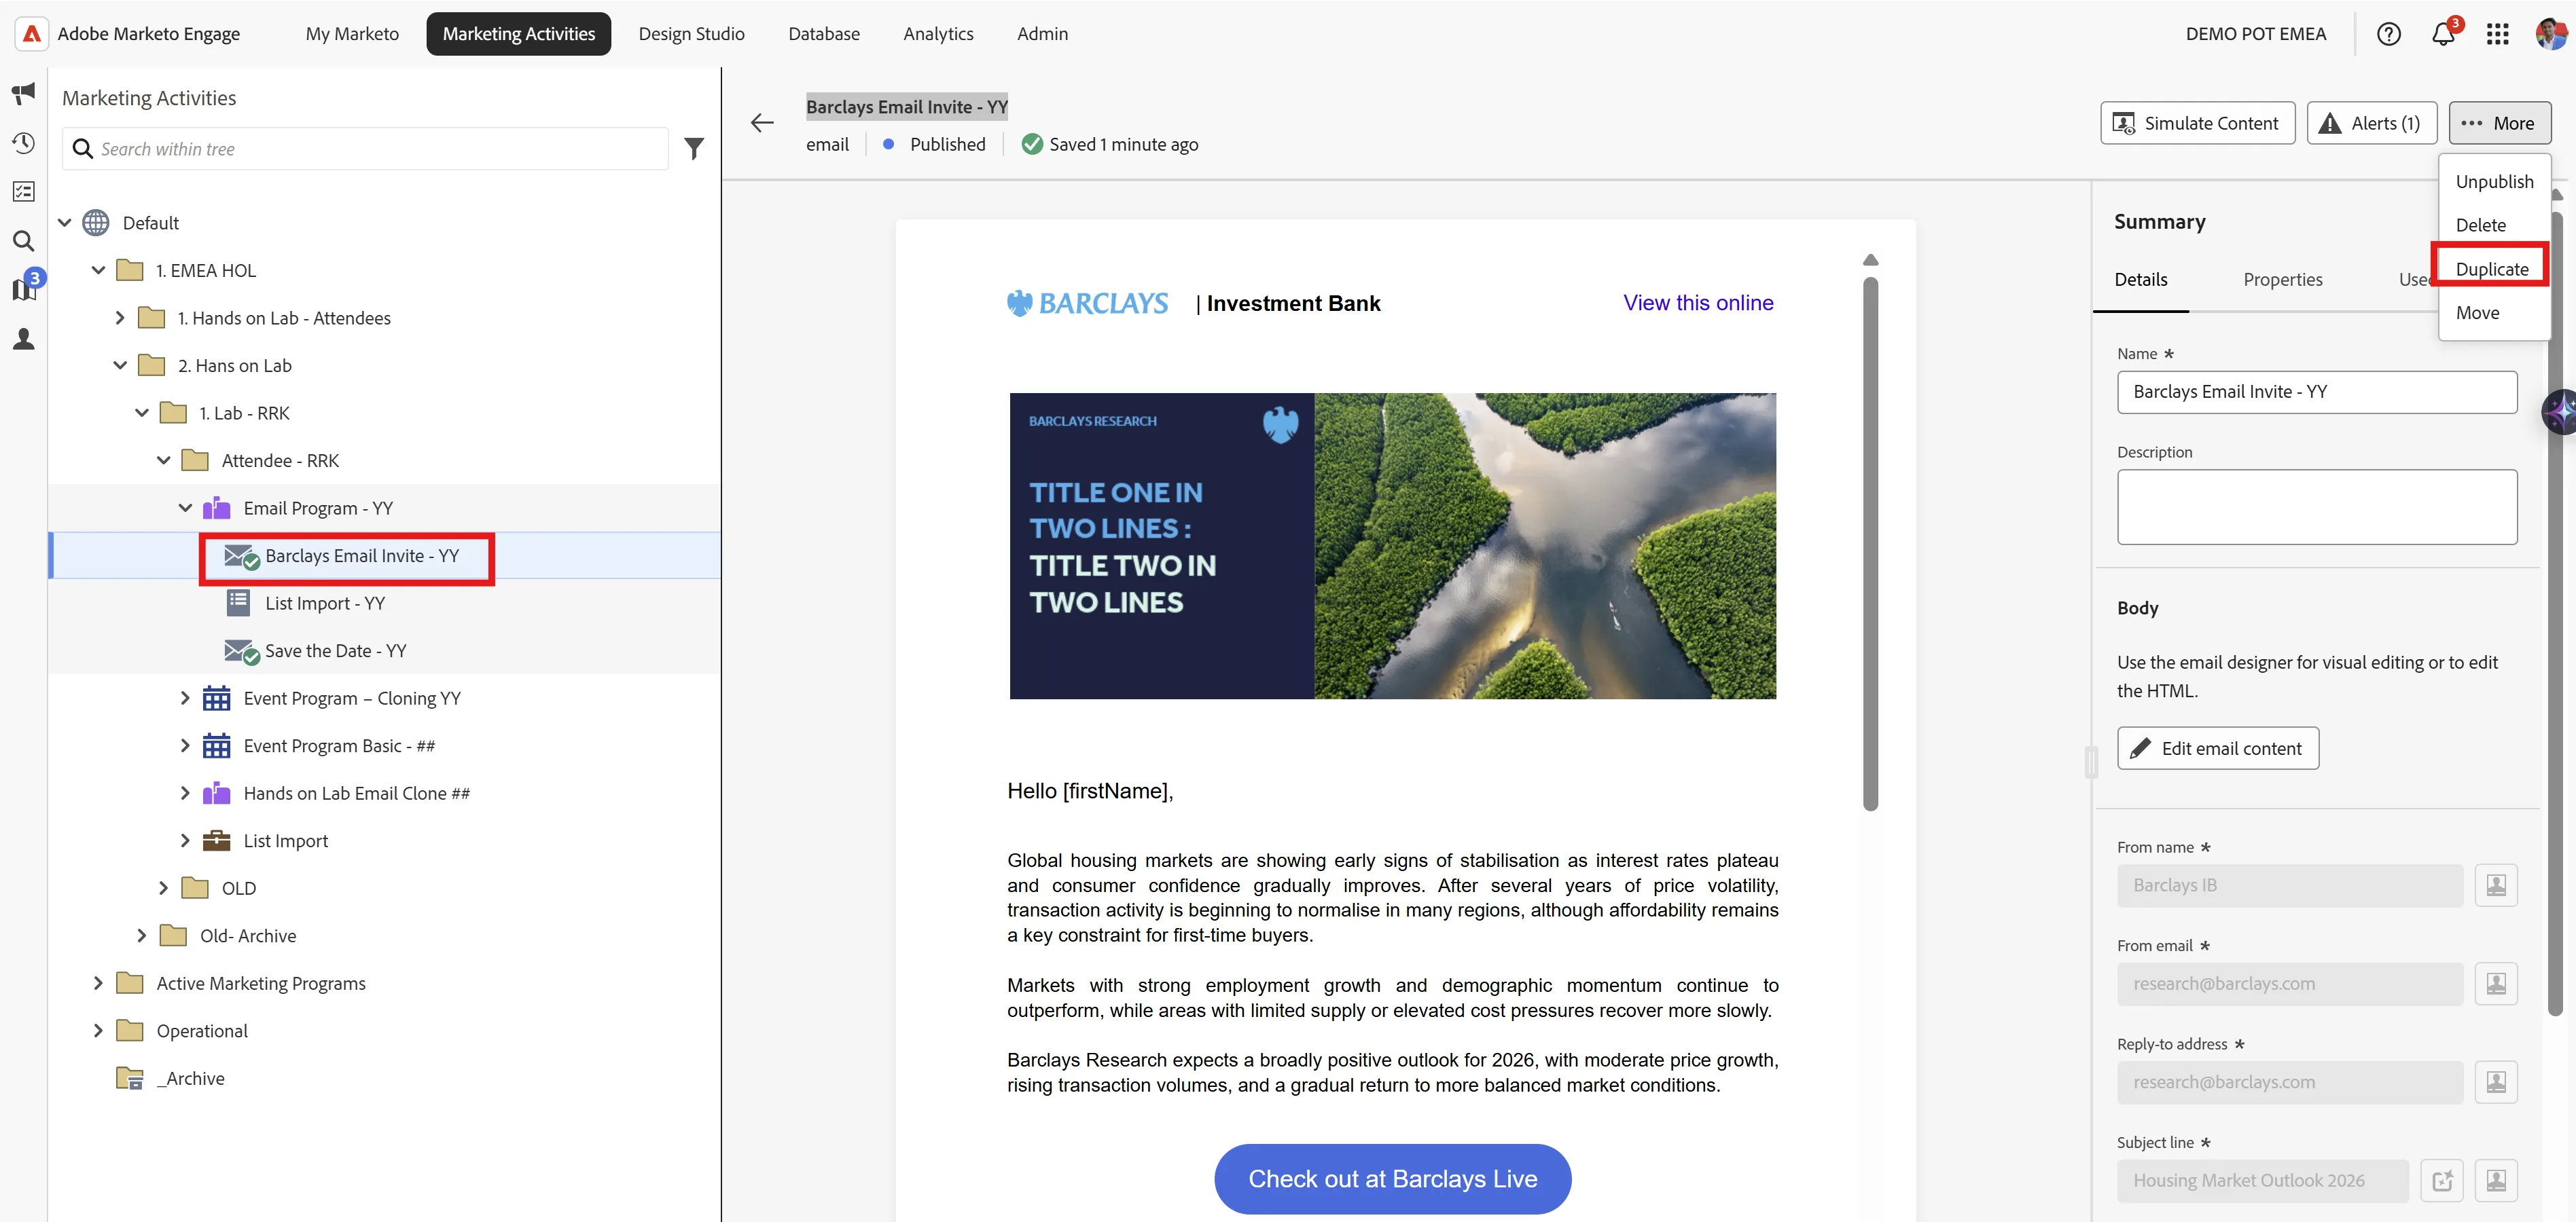Expand 1. Hands on Lab - Attendees folder
Viewport: 2576px width, 1222px height.
(x=120, y=318)
